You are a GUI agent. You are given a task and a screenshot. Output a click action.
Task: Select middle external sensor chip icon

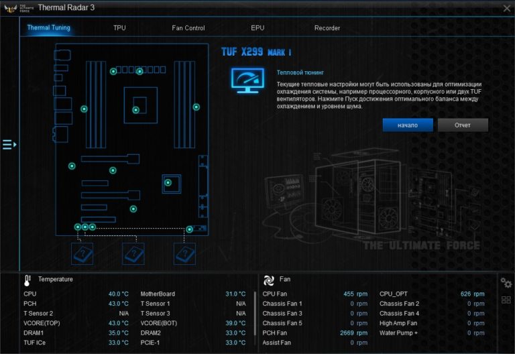pyautogui.click(x=133, y=254)
